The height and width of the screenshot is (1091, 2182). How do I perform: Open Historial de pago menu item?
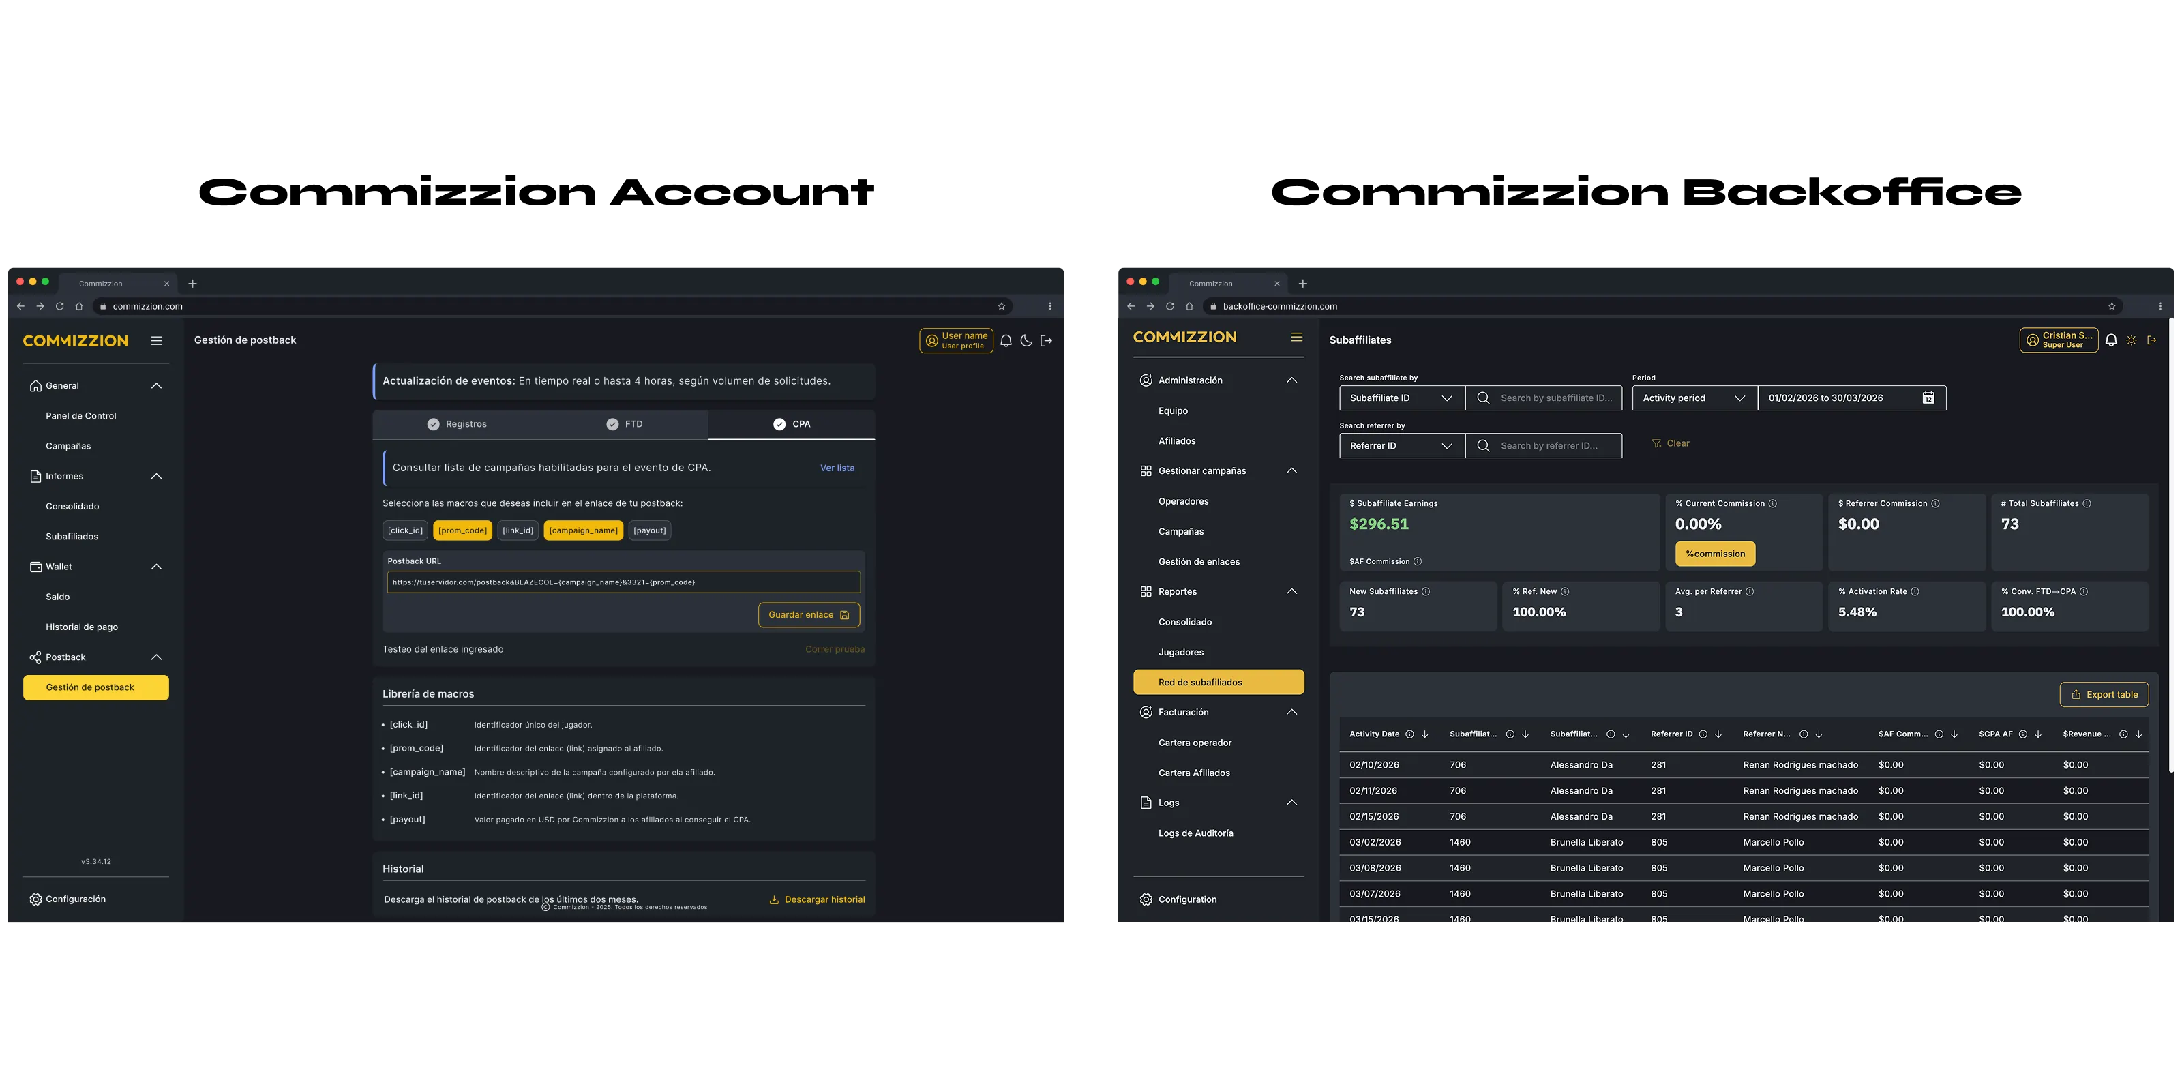82,627
